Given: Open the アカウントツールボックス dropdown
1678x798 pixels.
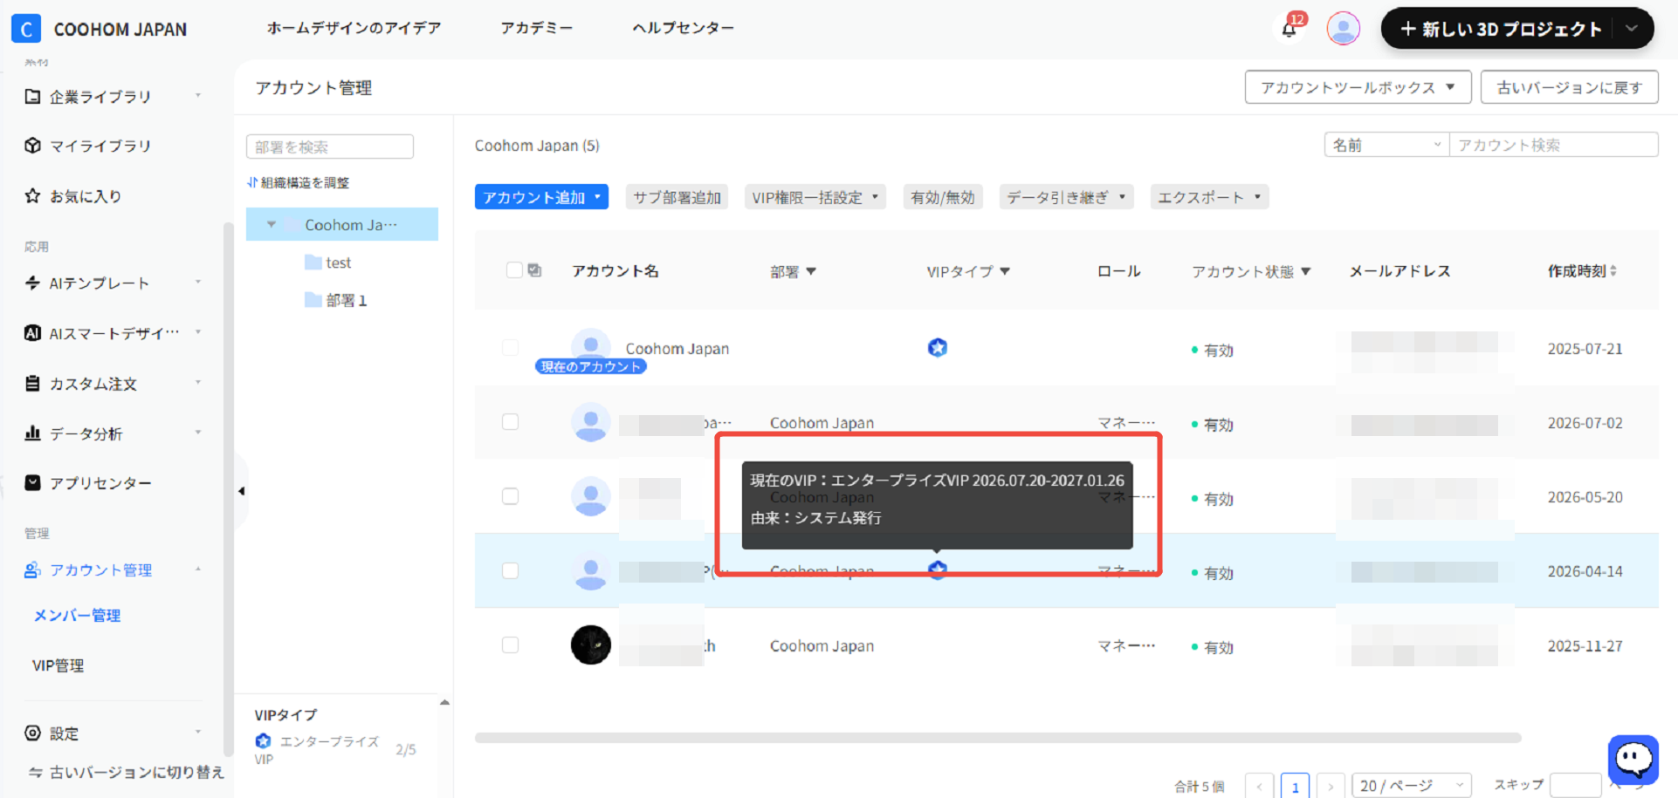Looking at the screenshot, I should pos(1358,87).
